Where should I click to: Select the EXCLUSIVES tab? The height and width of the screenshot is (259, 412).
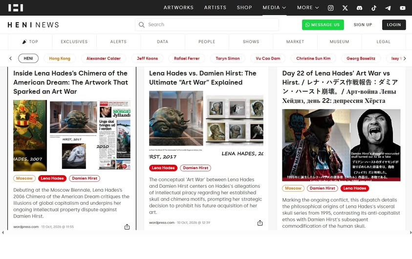click(74, 41)
